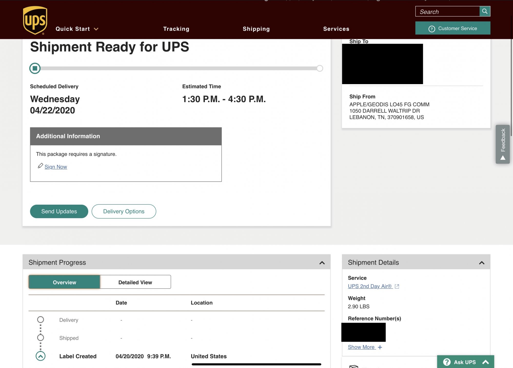Click the search magnifying glass icon
513x368 pixels.
[485, 11]
